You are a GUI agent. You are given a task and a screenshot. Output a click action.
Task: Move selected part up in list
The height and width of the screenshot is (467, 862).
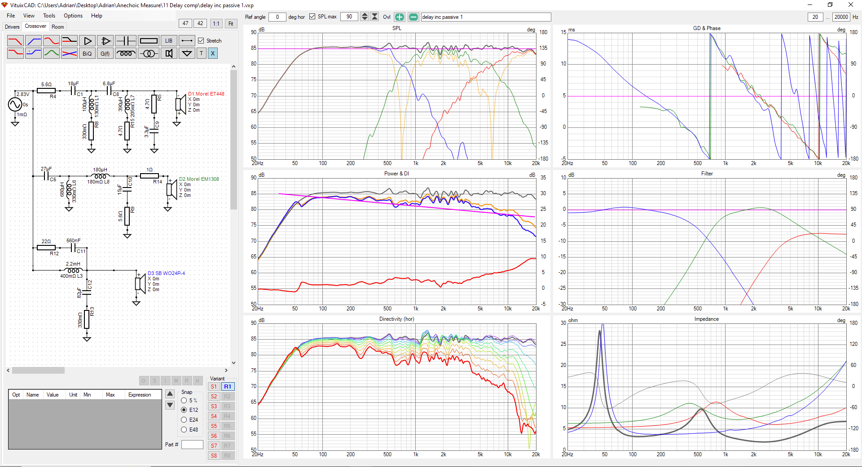[x=170, y=394]
